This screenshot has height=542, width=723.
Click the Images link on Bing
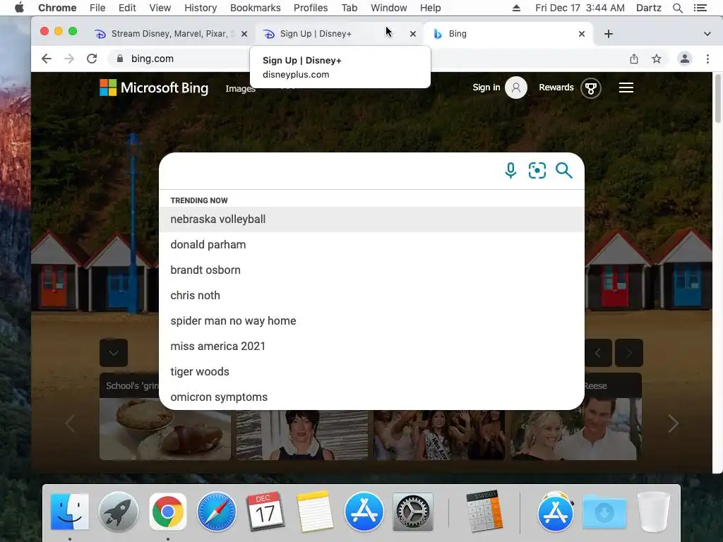(x=240, y=88)
